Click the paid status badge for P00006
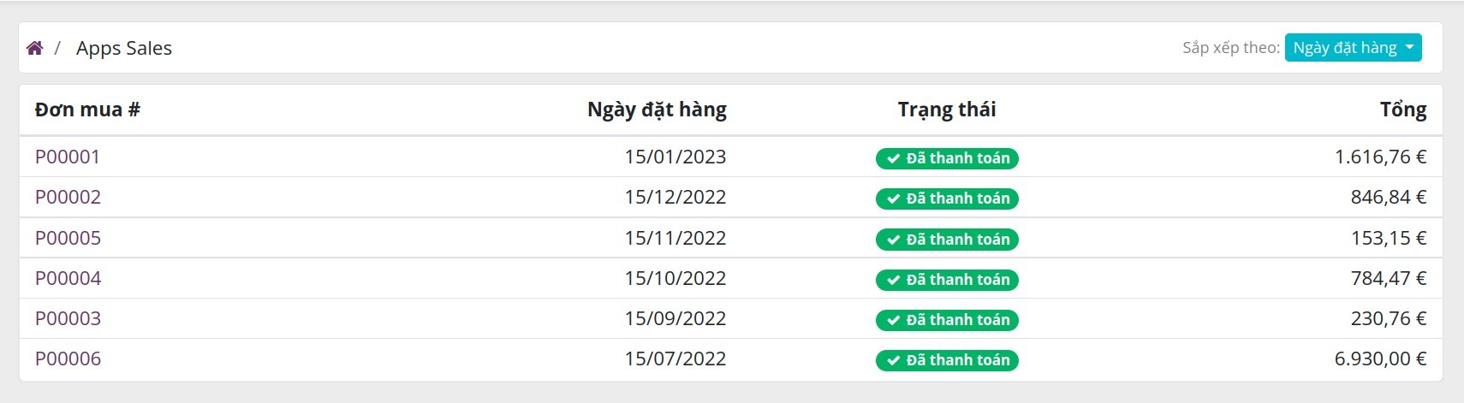 pos(947,360)
